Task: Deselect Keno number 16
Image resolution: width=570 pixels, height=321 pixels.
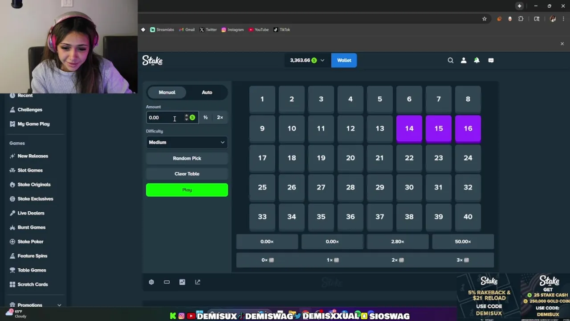Action: 468,128
